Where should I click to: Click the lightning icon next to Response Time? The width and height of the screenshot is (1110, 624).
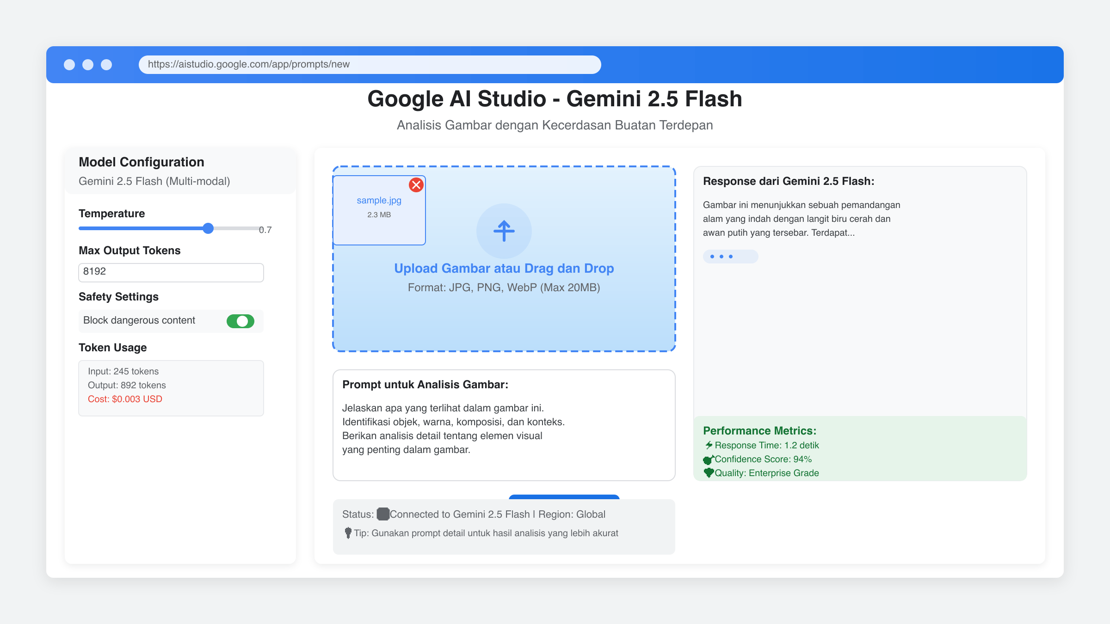click(x=709, y=445)
